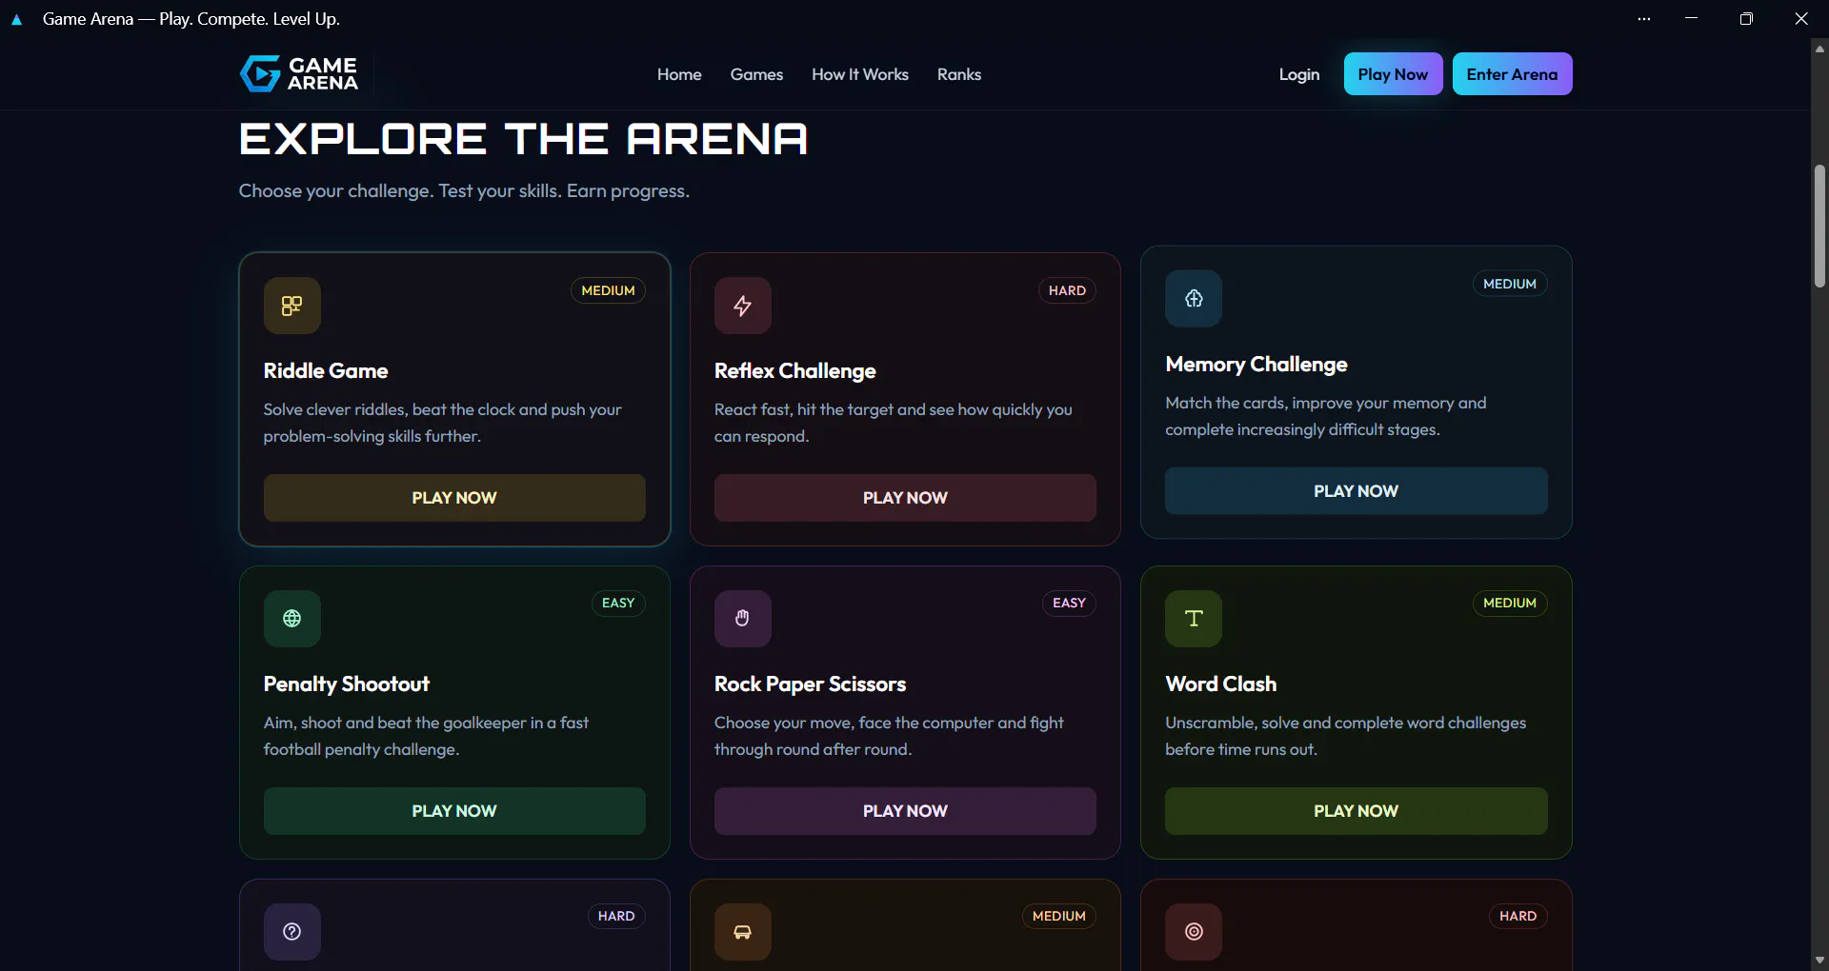Click the EASY badge on Rock Paper Scissors

pyautogui.click(x=1069, y=603)
